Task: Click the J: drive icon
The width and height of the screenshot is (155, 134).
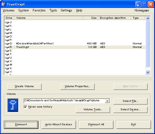Action: 7,22
